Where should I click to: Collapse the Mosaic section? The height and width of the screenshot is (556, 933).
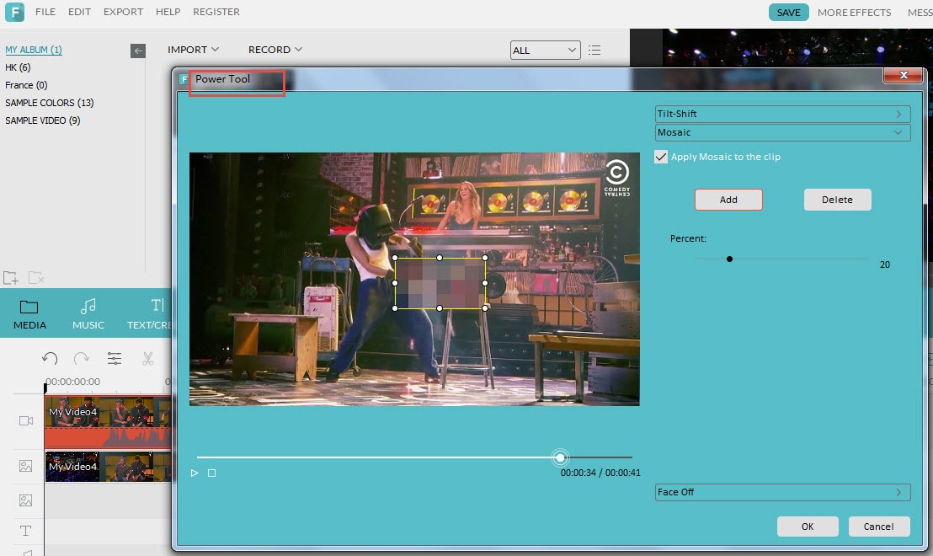tap(782, 132)
